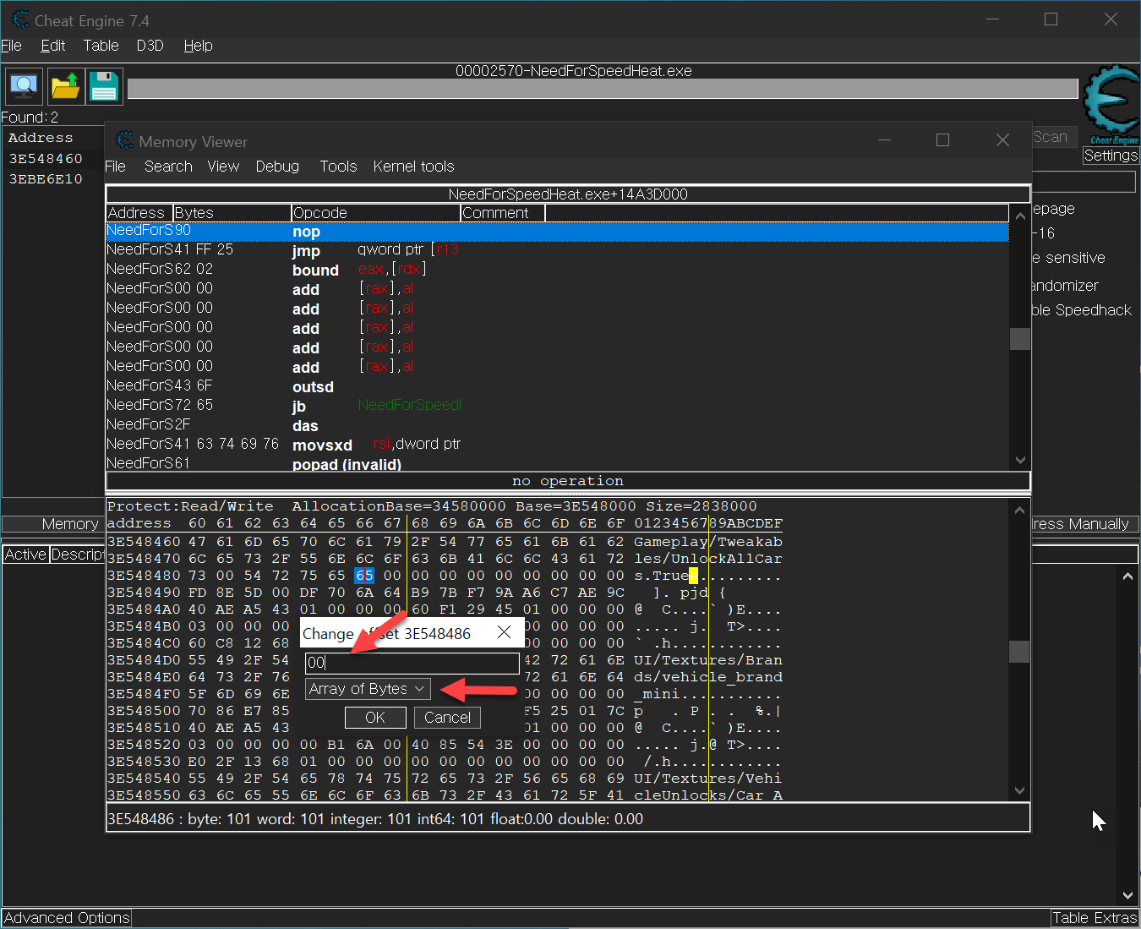1141x929 pixels.
Task: Minimize the Memory Viewer window
Action: pos(884,140)
